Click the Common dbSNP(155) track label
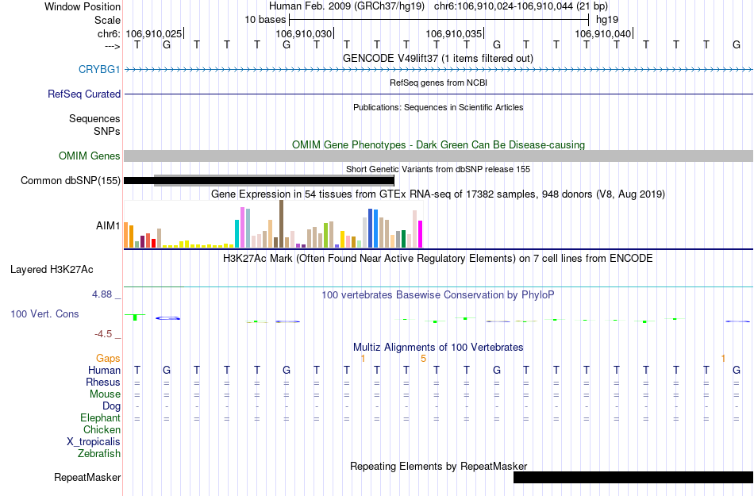Image resolution: width=754 pixels, height=496 pixels. [70, 181]
